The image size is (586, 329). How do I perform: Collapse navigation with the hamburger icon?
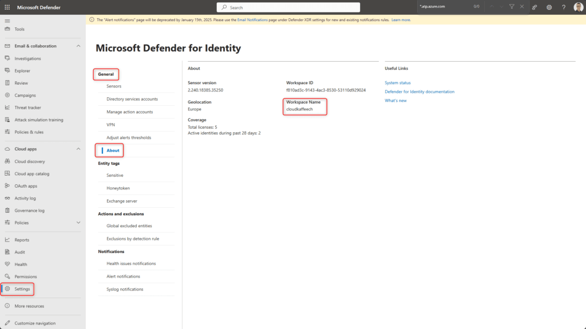(7, 21)
